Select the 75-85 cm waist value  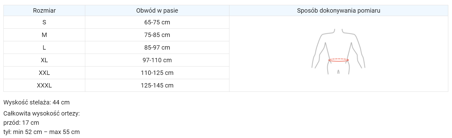(157, 35)
